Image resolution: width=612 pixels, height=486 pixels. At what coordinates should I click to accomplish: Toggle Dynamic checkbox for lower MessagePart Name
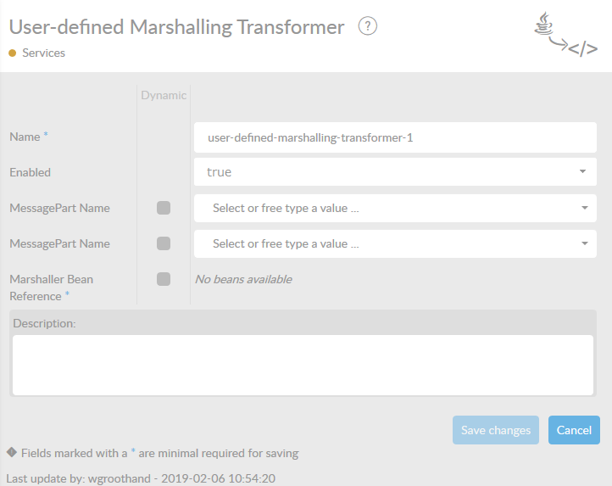click(x=164, y=243)
